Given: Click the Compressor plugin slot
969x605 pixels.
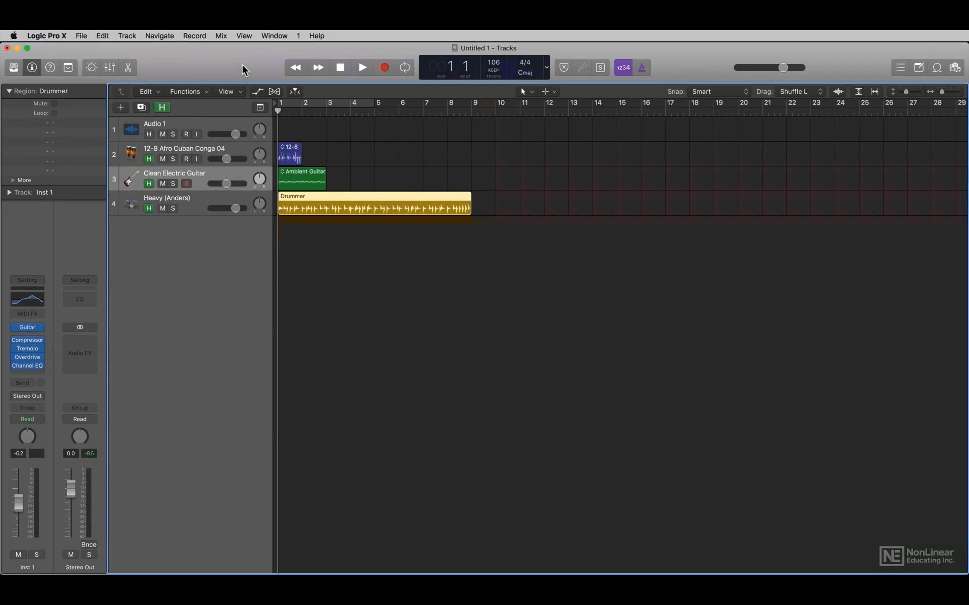Looking at the screenshot, I should (x=27, y=340).
